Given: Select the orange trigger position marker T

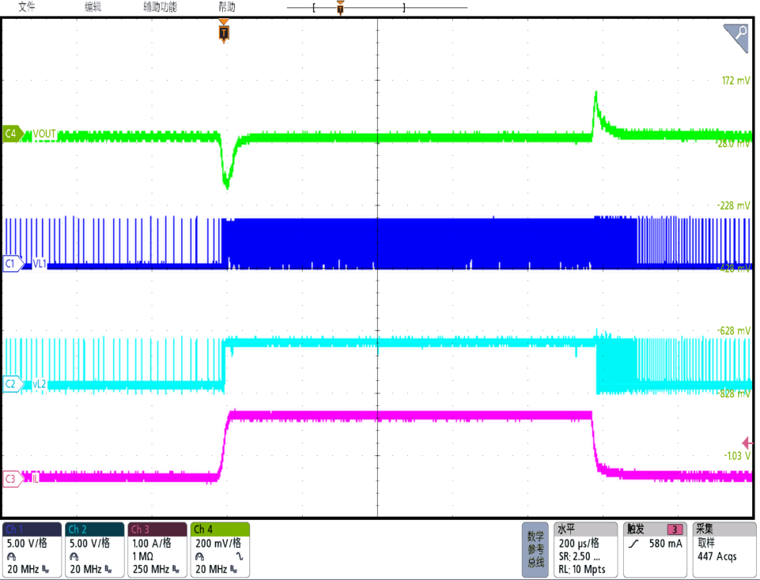Looking at the screenshot, I should (225, 32).
